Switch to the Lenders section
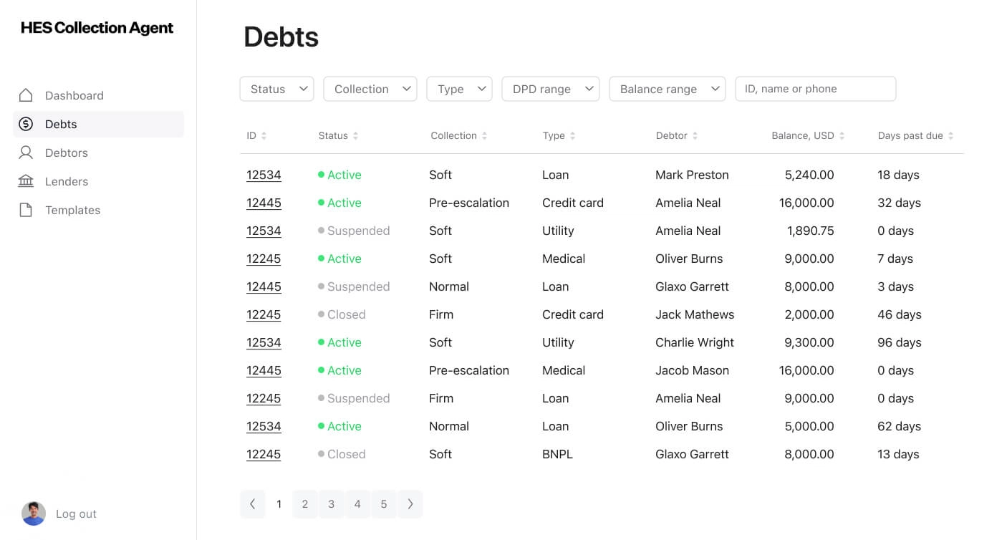Viewport: 1007px width, 540px height. click(66, 180)
